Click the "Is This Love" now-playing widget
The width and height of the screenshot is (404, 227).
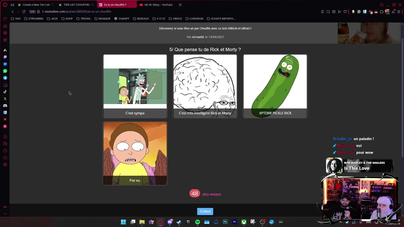(360, 166)
